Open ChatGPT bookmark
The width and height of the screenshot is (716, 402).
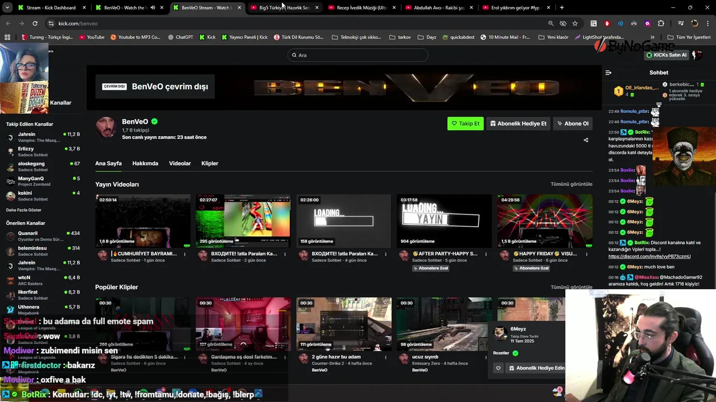pos(180,37)
